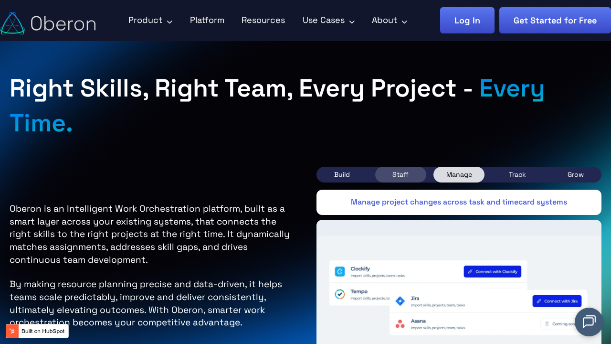
Task: Click the Coming soon hourglass icon
Action: pos(547,324)
